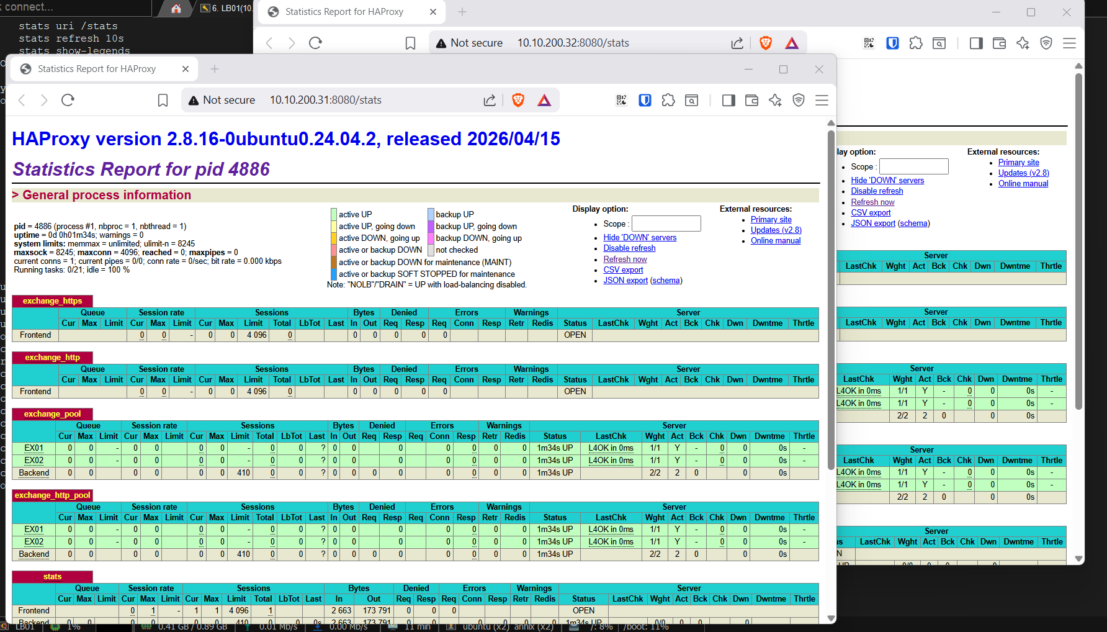Open Online manual link in front window
Screen dimensions: 1107x632
[776, 241]
